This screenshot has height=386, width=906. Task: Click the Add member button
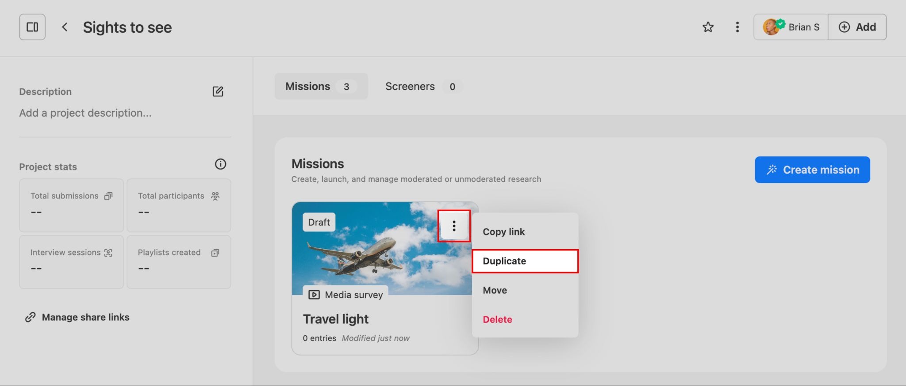click(857, 27)
